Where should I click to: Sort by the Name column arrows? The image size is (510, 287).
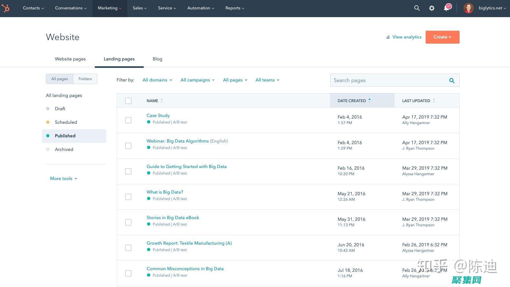coord(162,101)
